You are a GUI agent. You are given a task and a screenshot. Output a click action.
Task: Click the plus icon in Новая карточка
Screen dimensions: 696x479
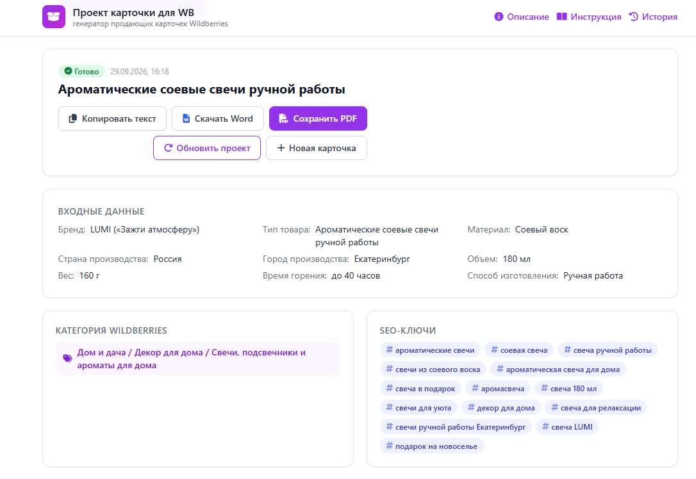[x=281, y=148]
